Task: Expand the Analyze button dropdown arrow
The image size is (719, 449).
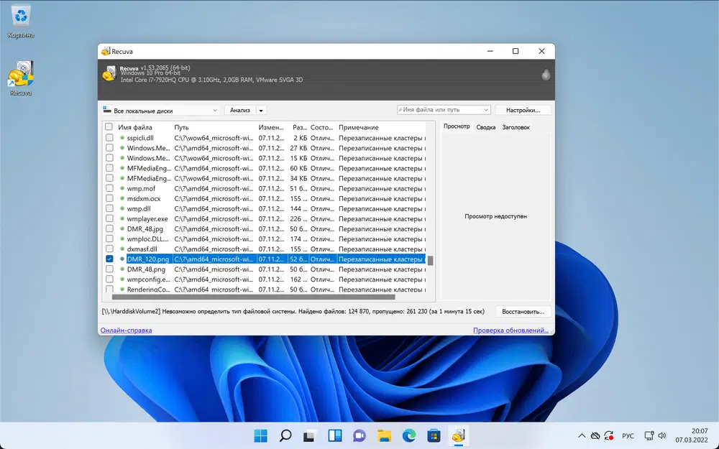Action: coord(261,111)
